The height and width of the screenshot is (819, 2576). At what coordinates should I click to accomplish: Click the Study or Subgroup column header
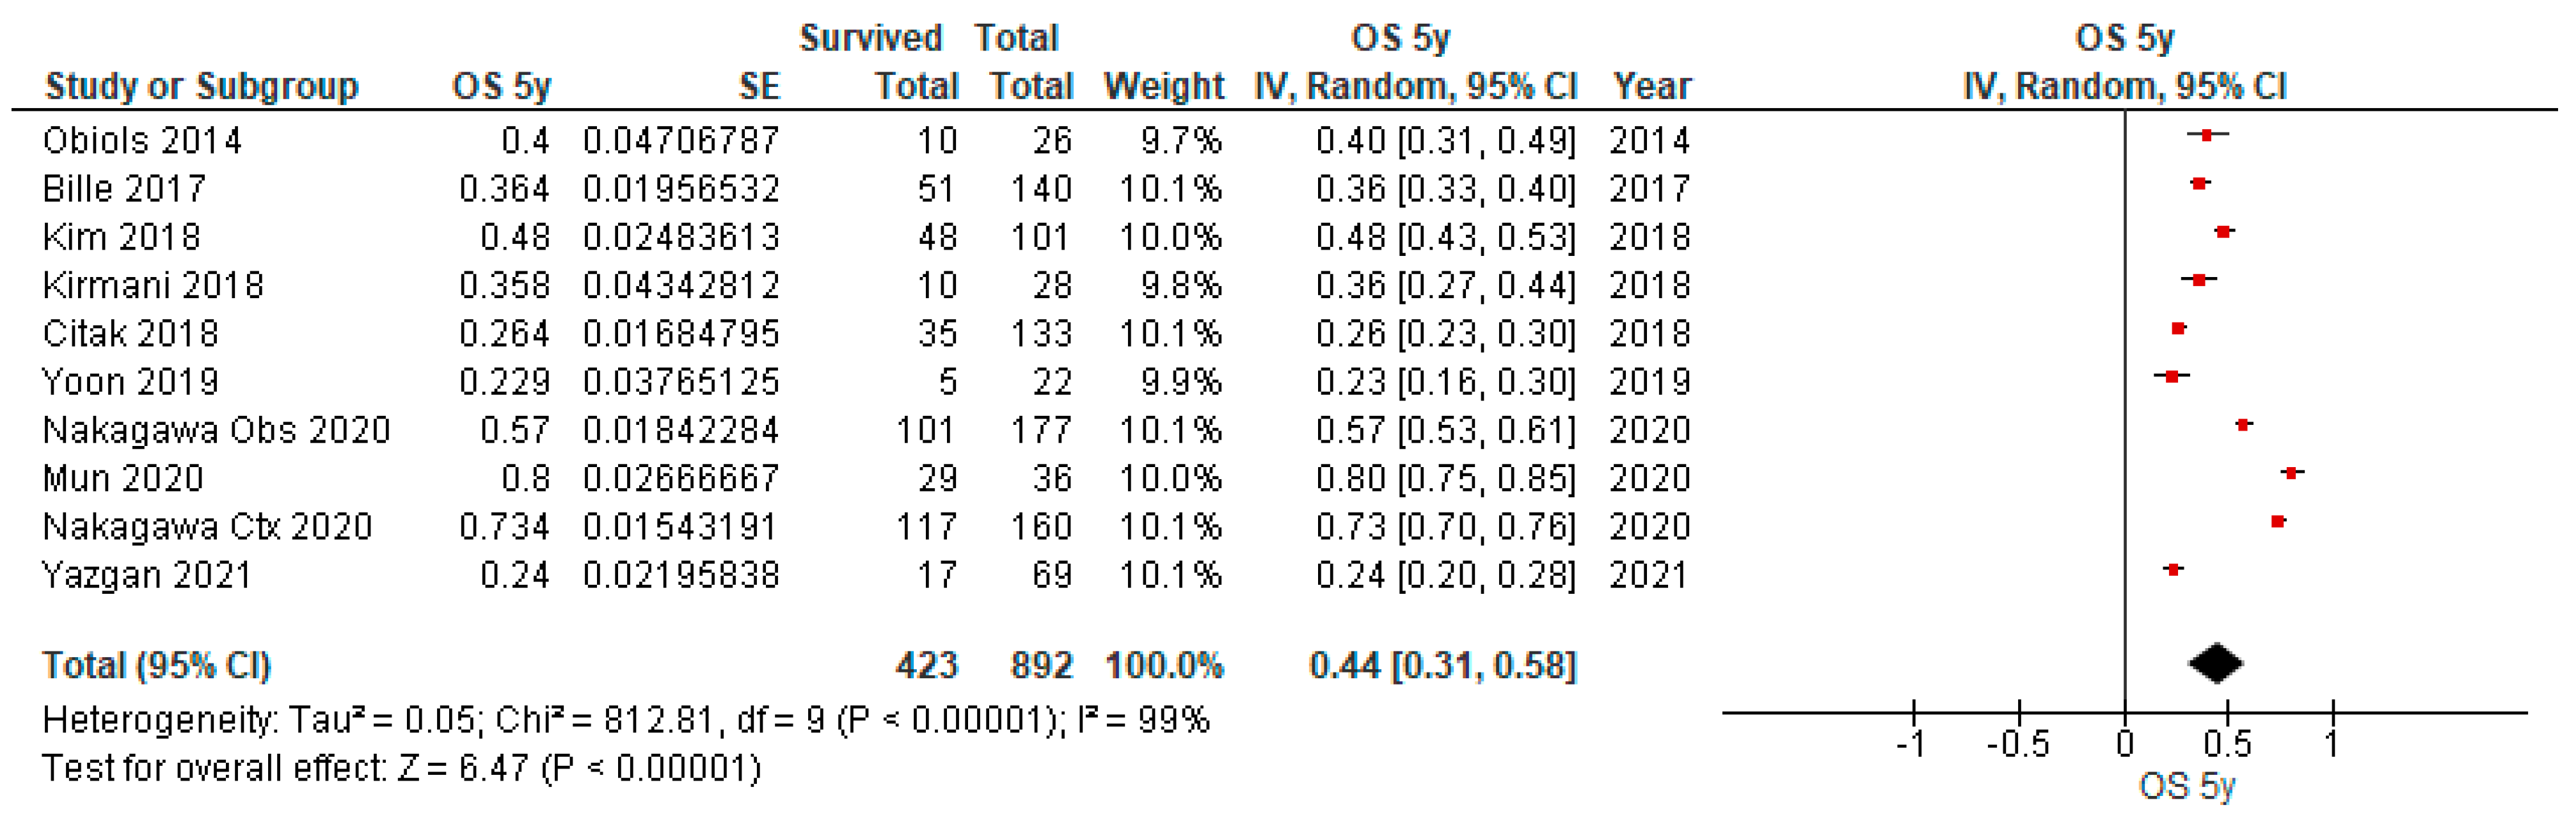point(201,87)
